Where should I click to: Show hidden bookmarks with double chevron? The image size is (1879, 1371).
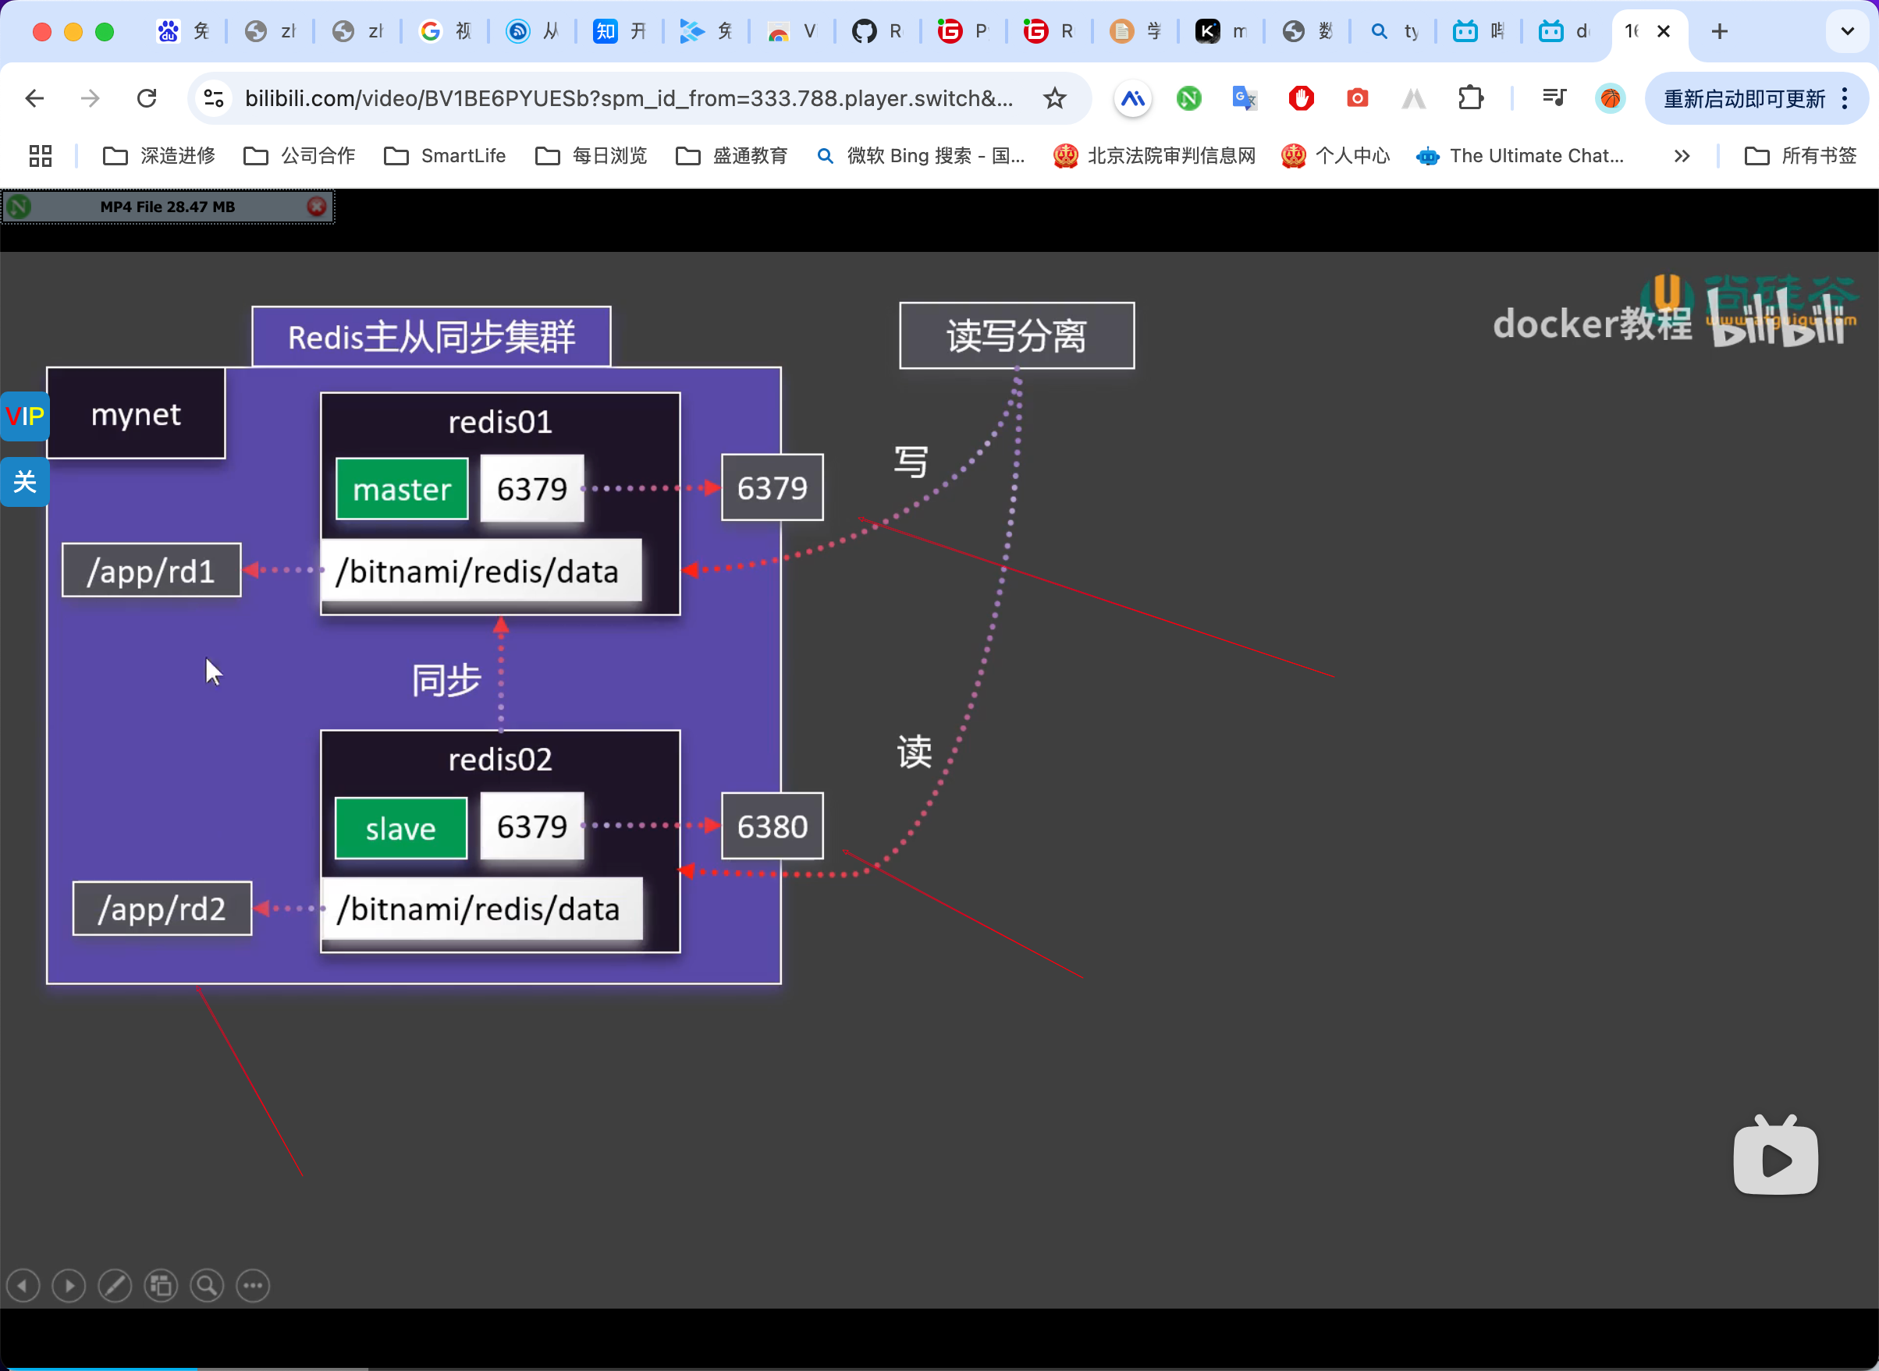[1682, 156]
